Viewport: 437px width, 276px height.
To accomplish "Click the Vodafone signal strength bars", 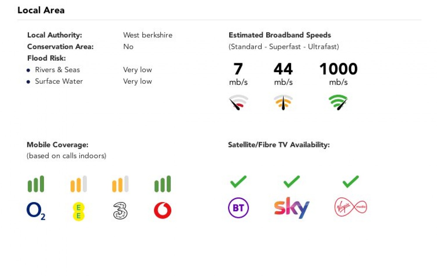I will coord(163,184).
